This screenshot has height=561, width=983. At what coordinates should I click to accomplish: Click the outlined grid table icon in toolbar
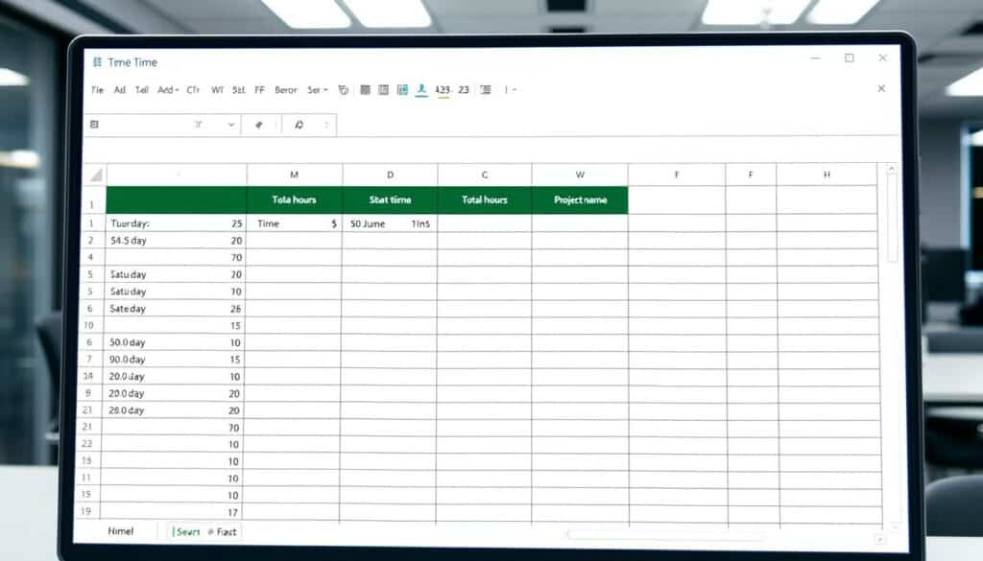(384, 90)
